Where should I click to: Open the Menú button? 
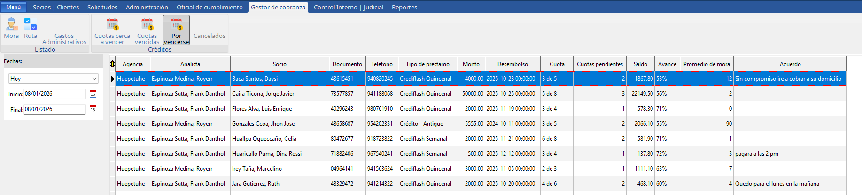[x=13, y=7]
